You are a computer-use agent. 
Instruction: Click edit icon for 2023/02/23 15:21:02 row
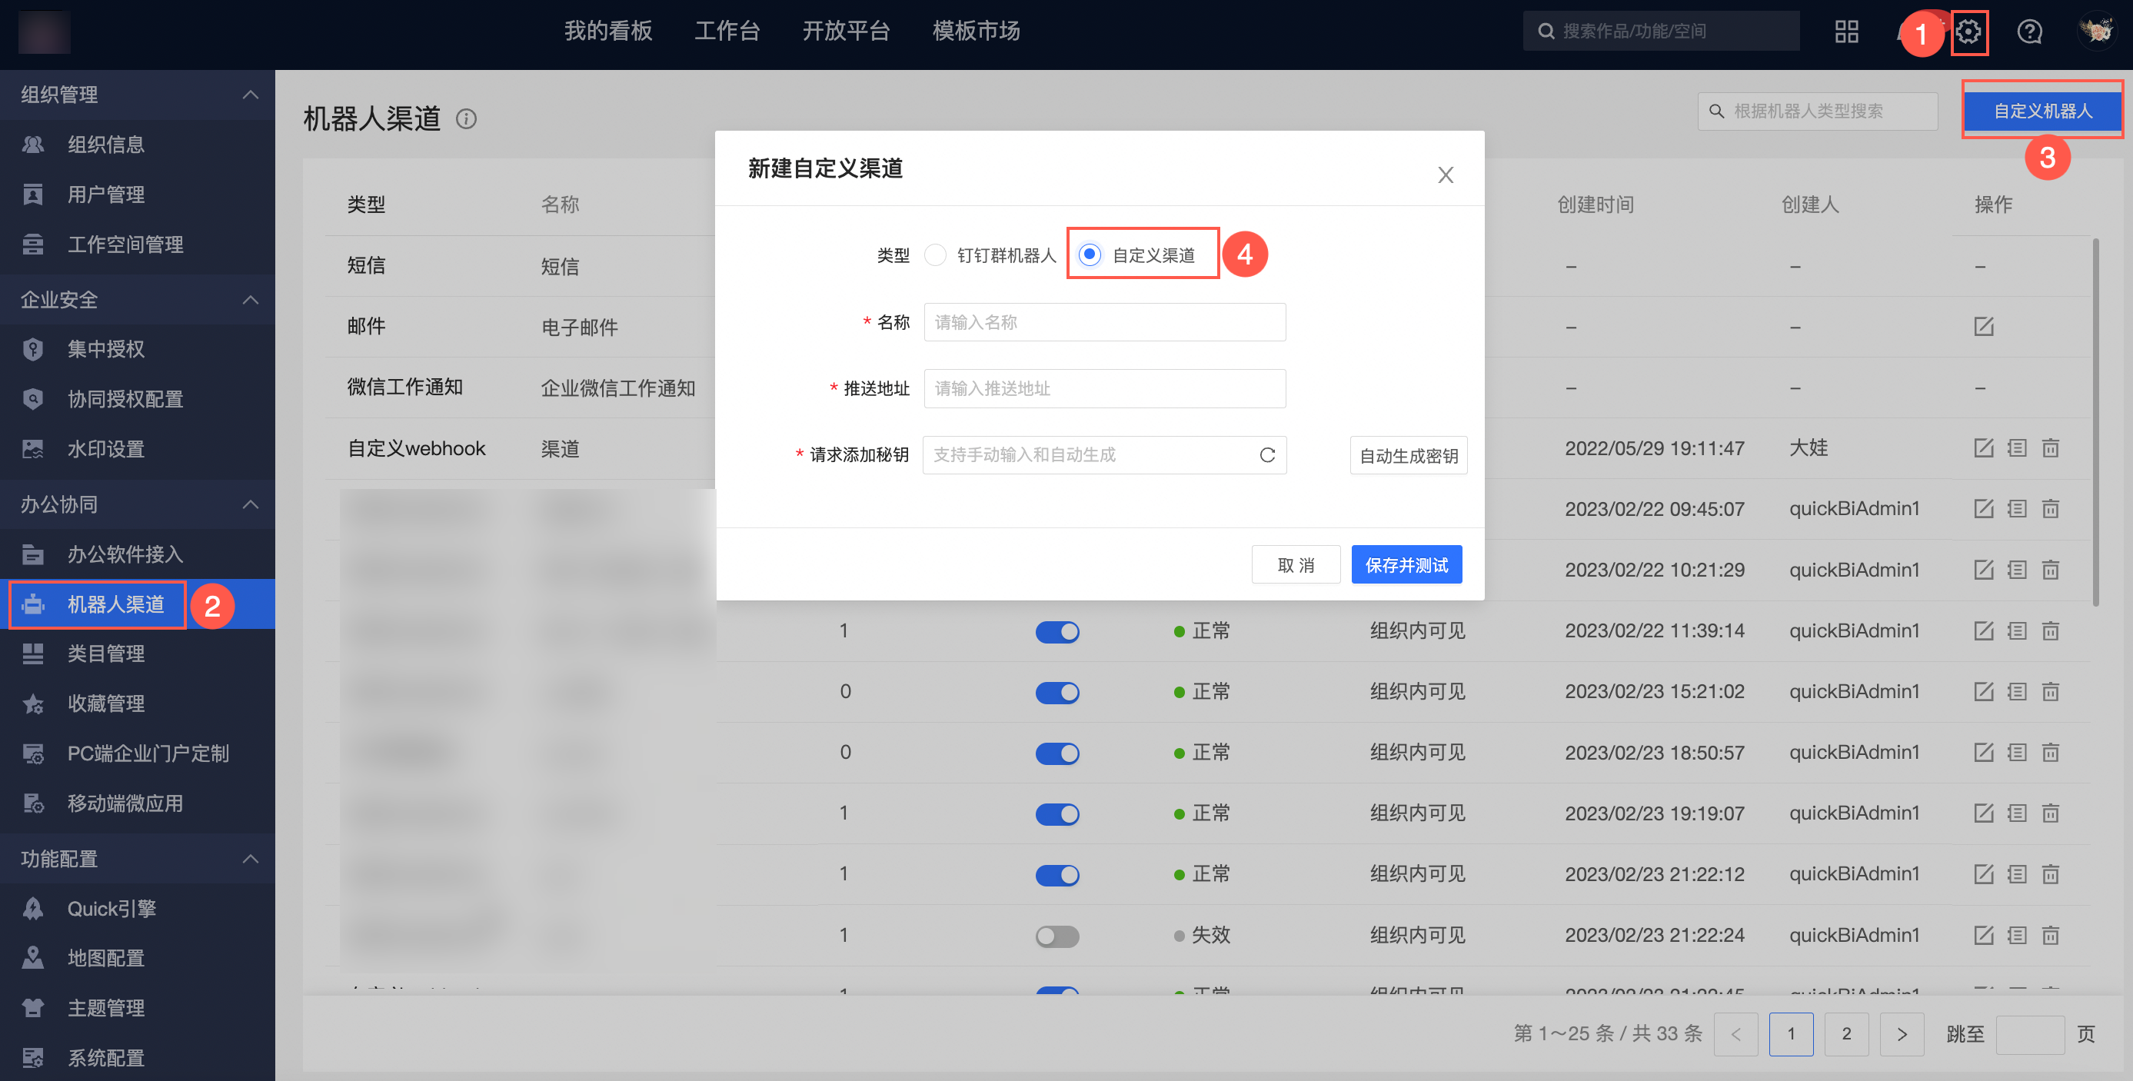tap(1983, 692)
